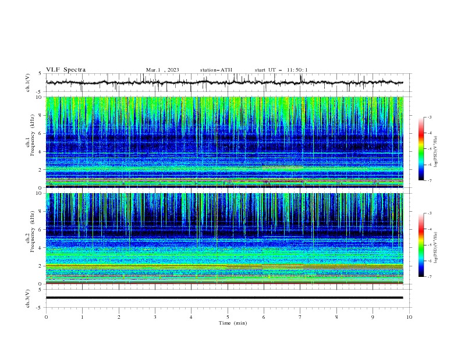Image resolution: width=461 pixels, height=356 pixels.
Task: Click the ch.2 color scale bar
Action: (x=421, y=245)
